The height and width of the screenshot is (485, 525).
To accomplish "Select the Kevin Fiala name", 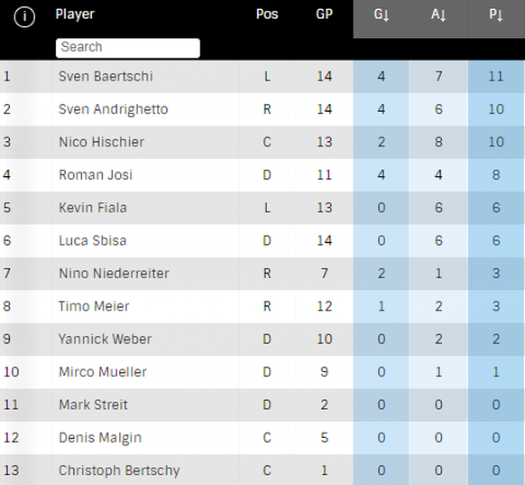I will pos(93,208).
